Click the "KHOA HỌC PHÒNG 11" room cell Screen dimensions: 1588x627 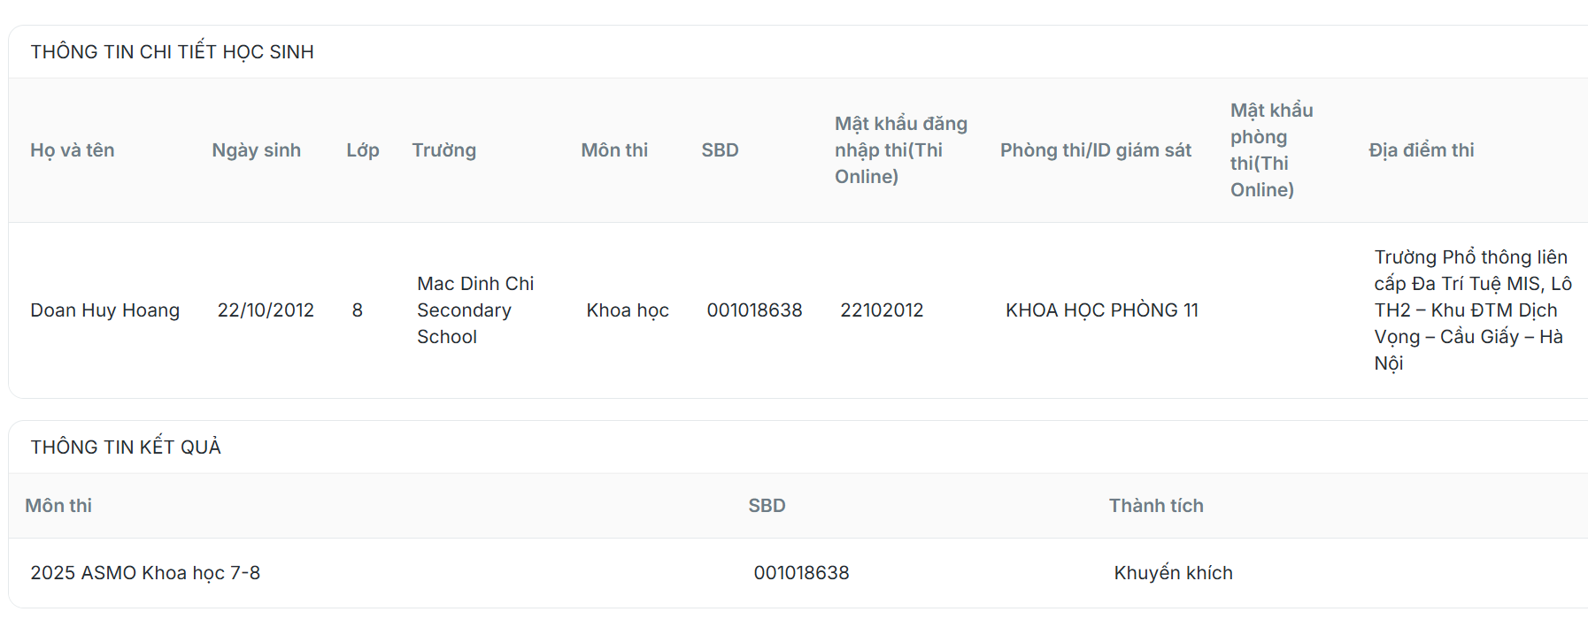pos(1101,310)
